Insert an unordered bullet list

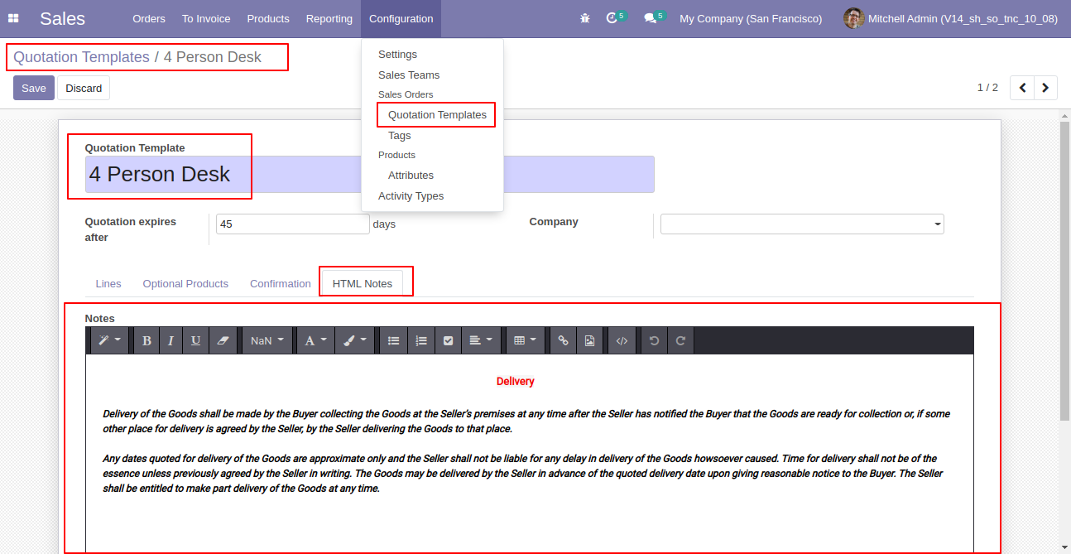point(394,340)
